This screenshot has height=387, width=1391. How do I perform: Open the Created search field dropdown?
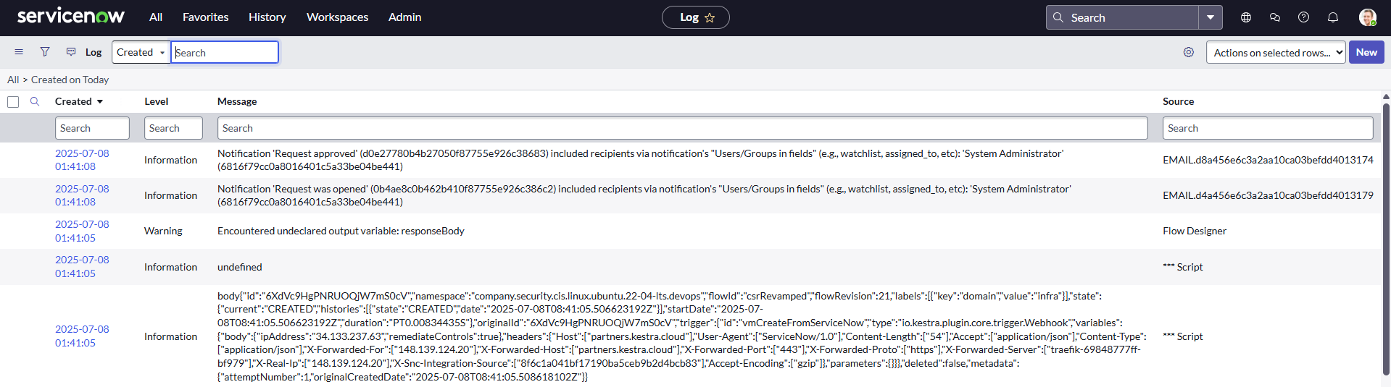(x=141, y=52)
